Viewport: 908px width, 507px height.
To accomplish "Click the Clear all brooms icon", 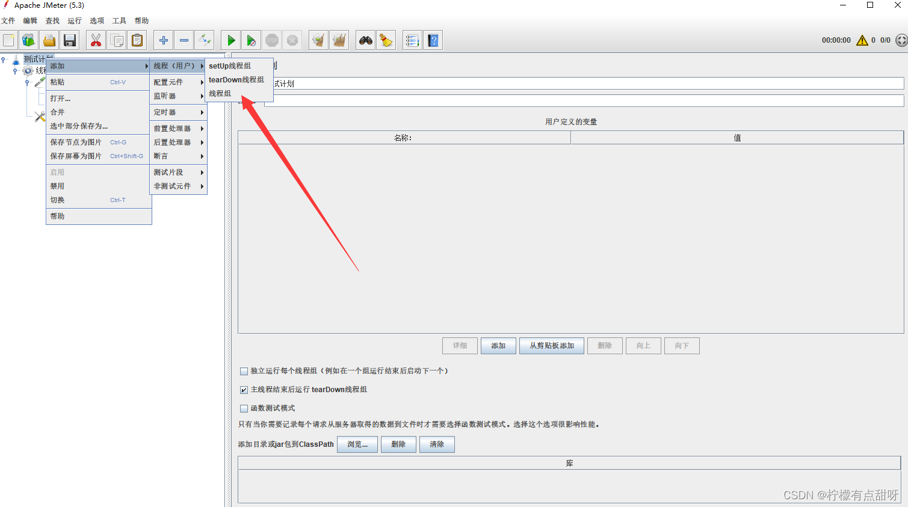I will 339,40.
